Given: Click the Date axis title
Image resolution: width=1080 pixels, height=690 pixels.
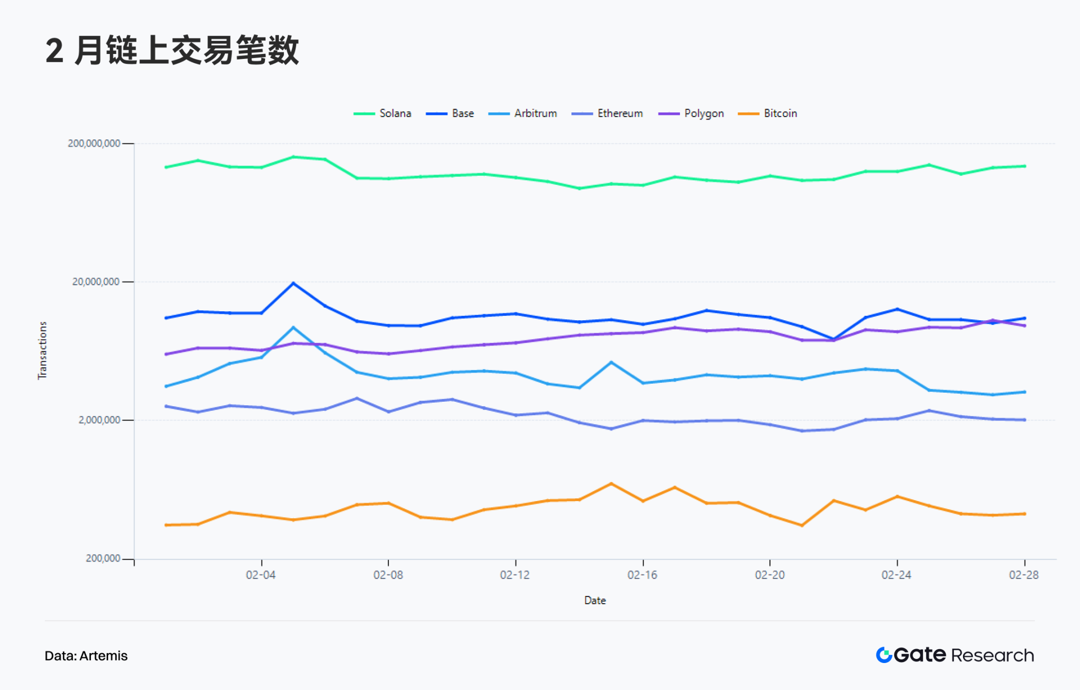Looking at the screenshot, I should click(x=595, y=601).
